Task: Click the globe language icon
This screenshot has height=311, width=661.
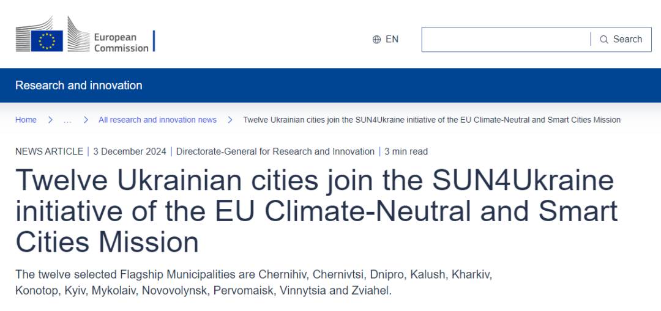Action: pos(376,40)
